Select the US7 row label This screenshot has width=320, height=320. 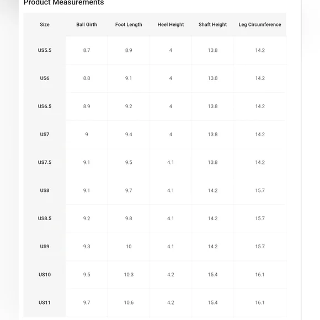click(45, 134)
